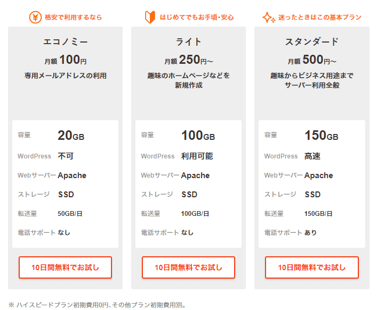Image resolution: width=377 pixels, height=310 pixels.
Task: Start the 10-day free trial for the Economy plan
Action: [x=66, y=267]
